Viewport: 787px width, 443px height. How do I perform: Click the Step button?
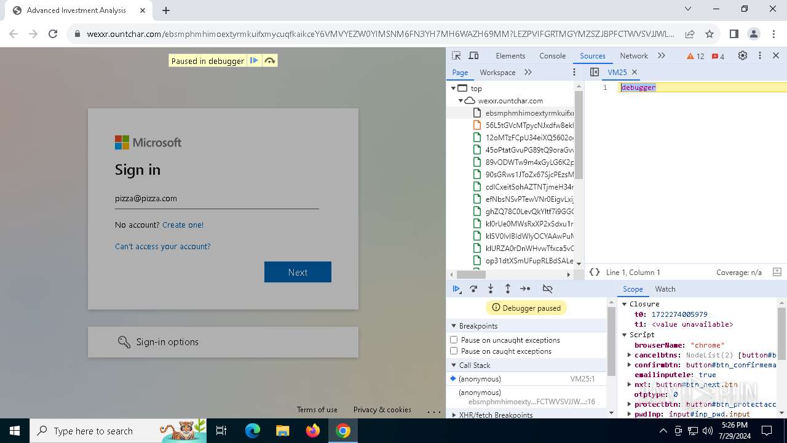tap(525, 289)
